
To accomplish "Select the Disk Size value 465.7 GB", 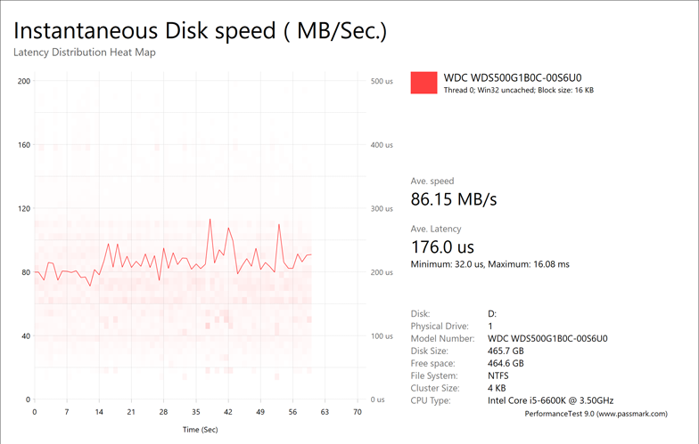I will (506, 351).
